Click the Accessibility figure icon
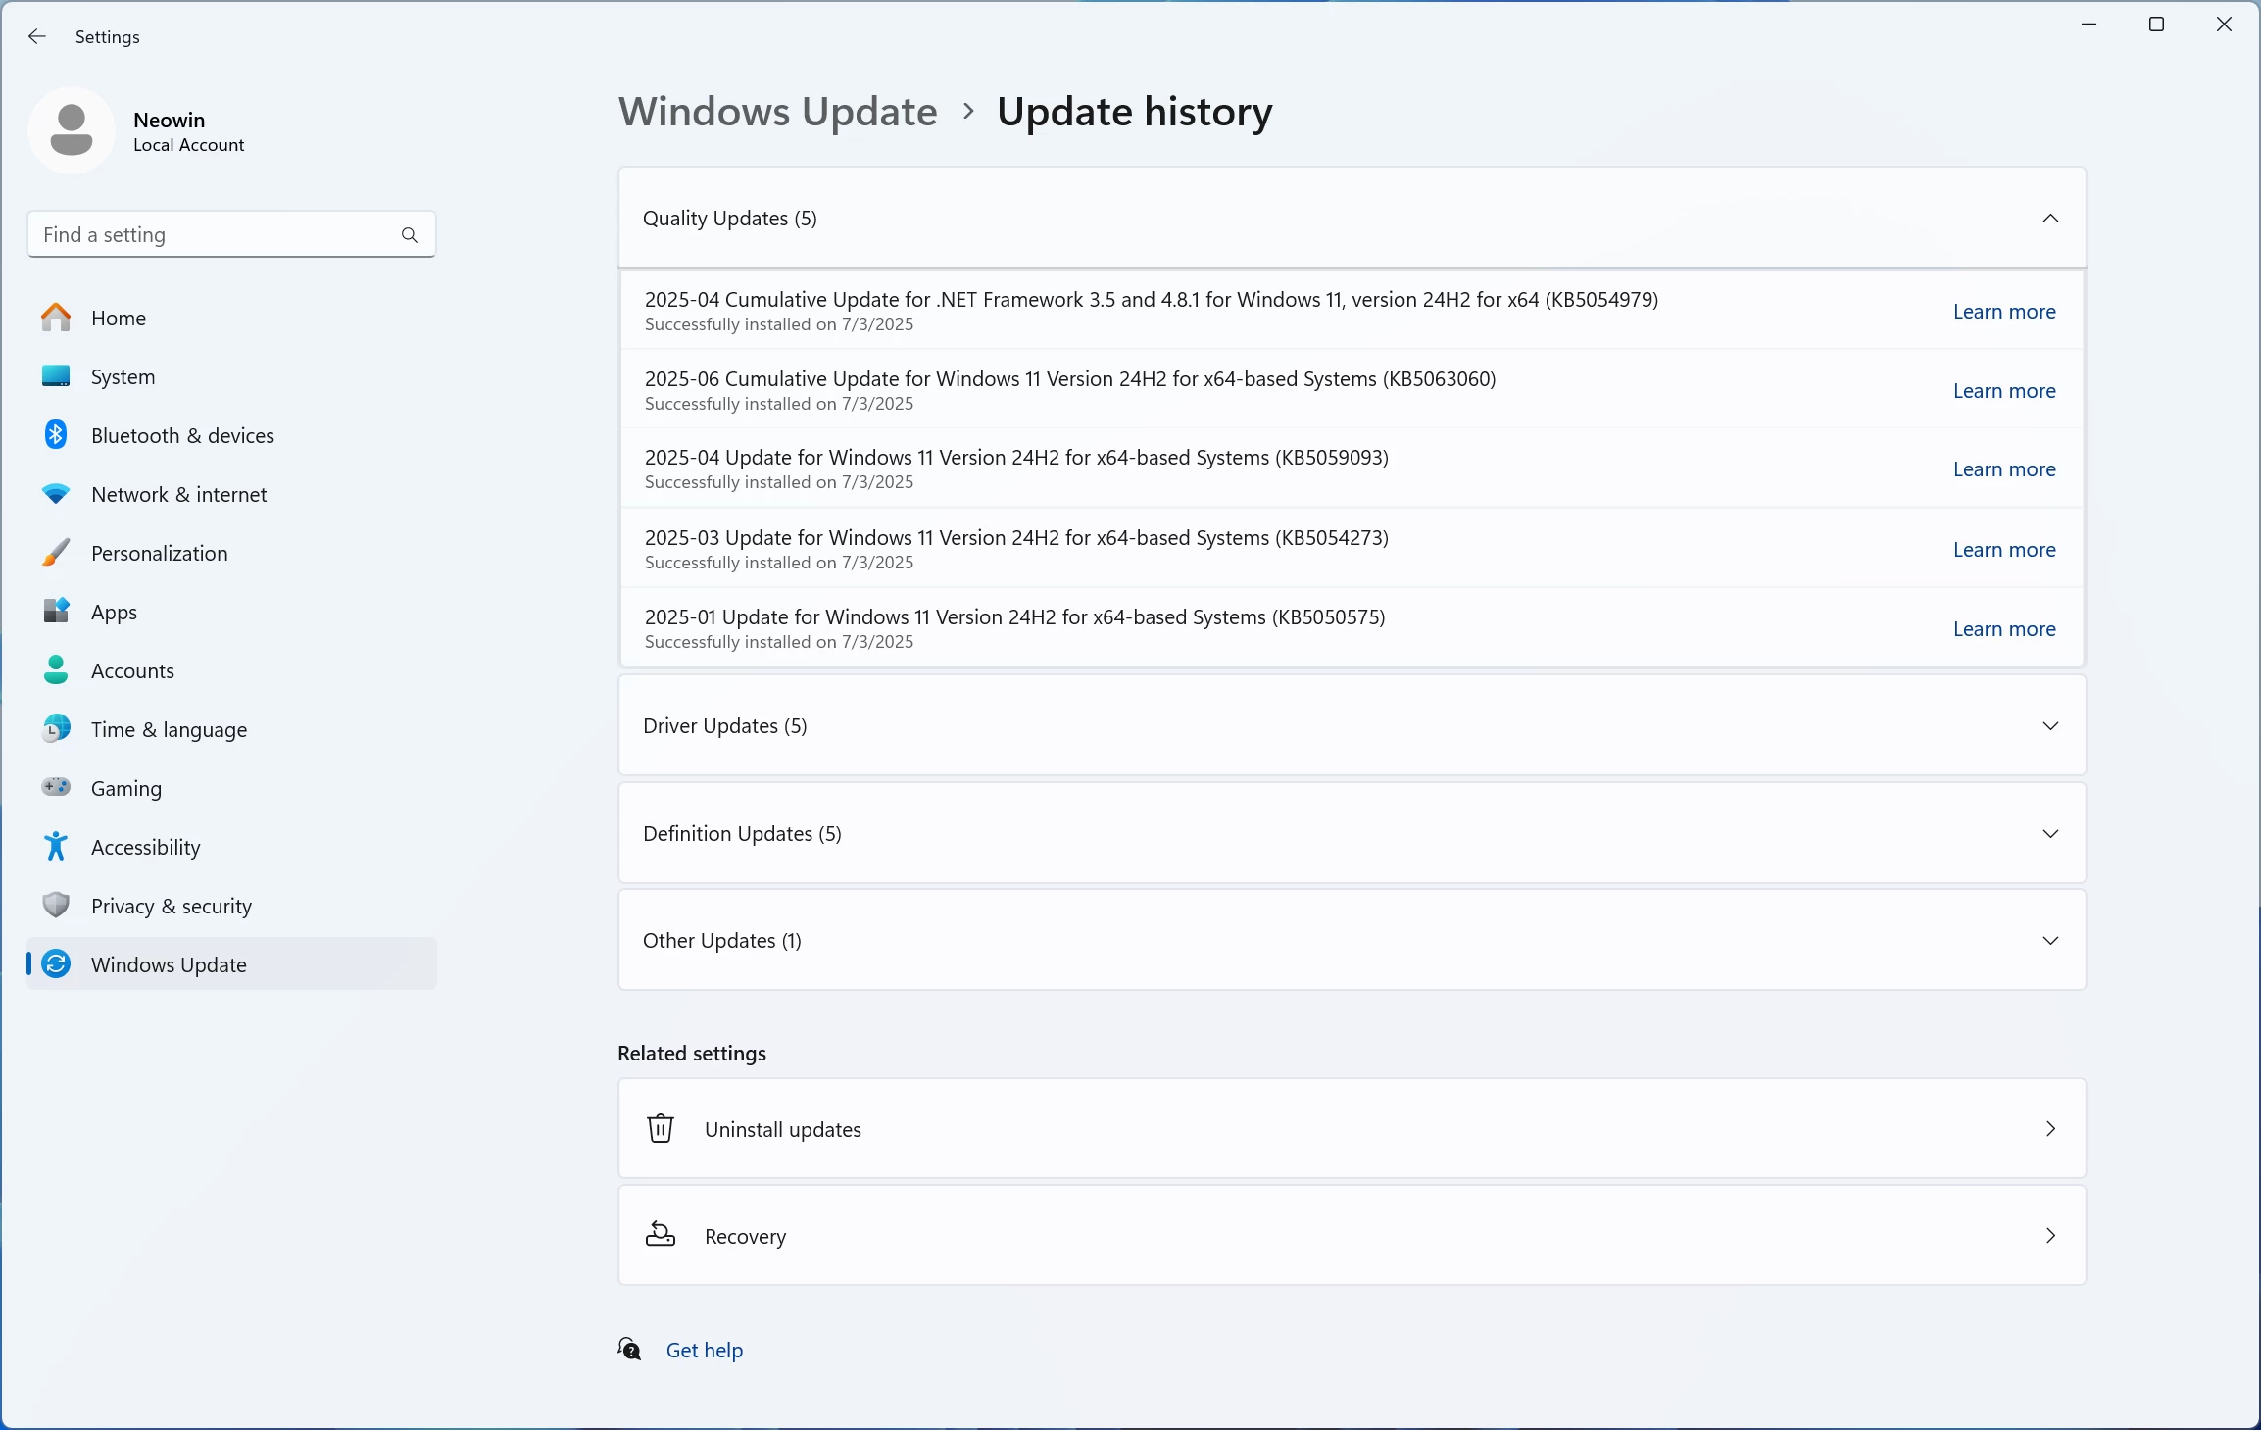The width and height of the screenshot is (2261, 1430). 56,847
